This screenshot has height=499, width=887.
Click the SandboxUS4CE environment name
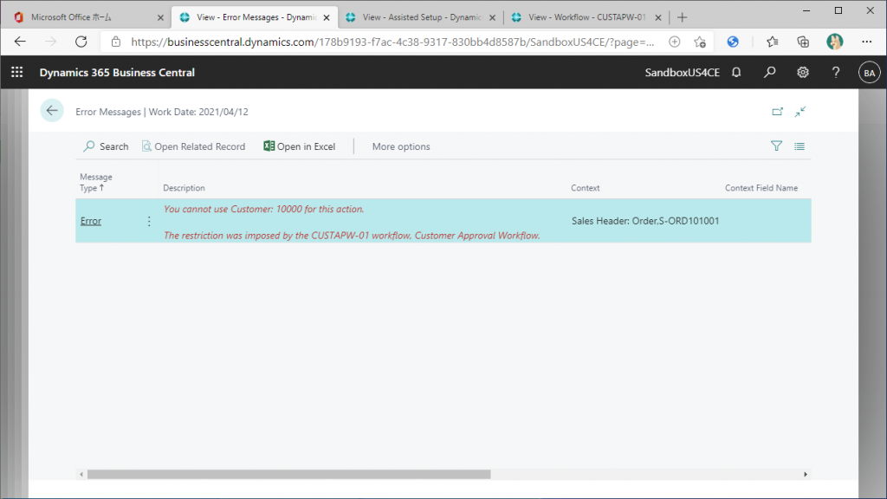[x=683, y=73]
